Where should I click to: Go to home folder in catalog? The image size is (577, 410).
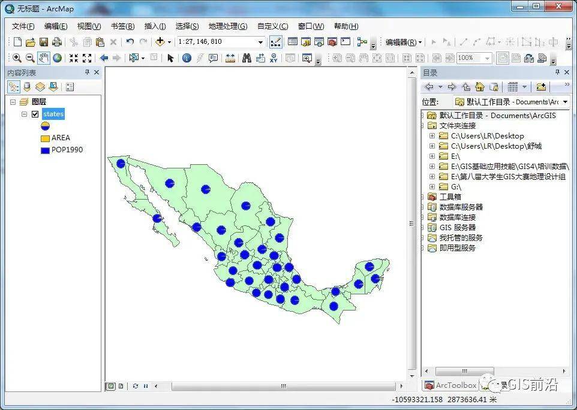[x=479, y=87]
